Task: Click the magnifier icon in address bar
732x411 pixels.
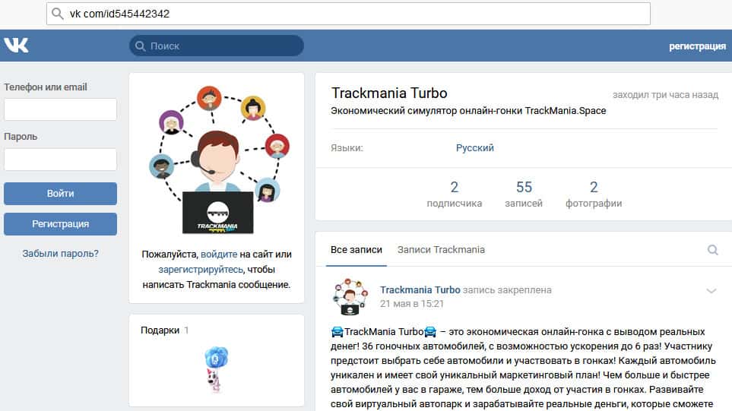Action: (x=58, y=14)
